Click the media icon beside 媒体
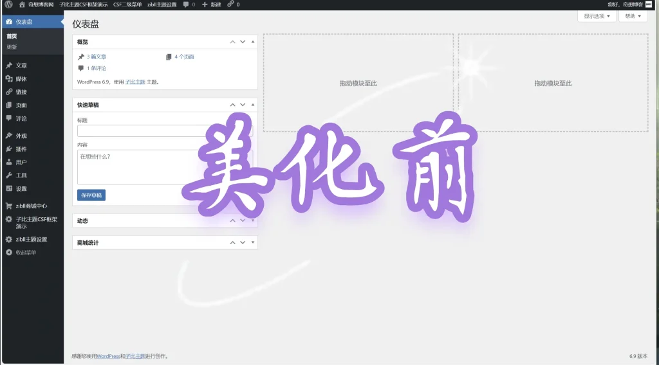Image resolution: width=659 pixels, height=365 pixels. pos(9,79)
